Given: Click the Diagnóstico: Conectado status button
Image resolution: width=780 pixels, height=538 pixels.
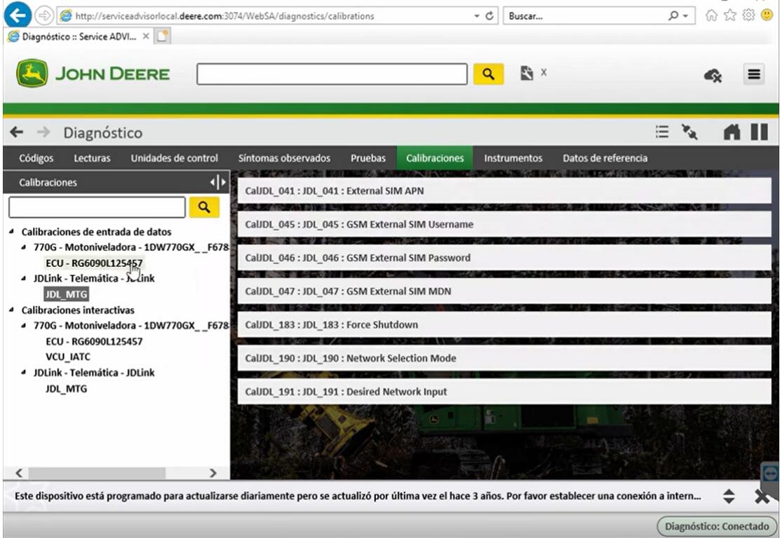Looking at the screenshot, I should pos(716,526).
